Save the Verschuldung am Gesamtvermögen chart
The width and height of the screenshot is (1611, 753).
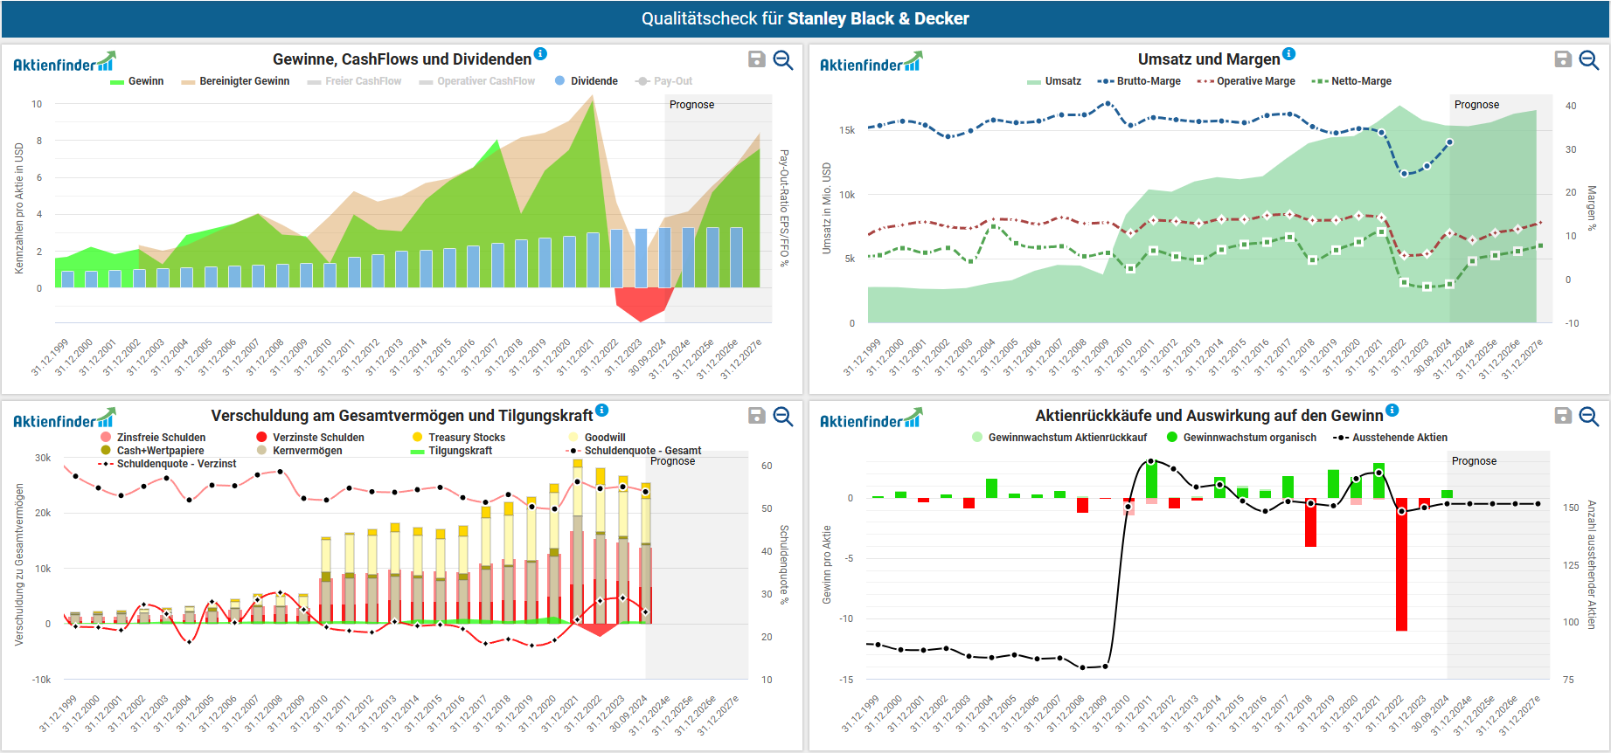tap(757, 416)
